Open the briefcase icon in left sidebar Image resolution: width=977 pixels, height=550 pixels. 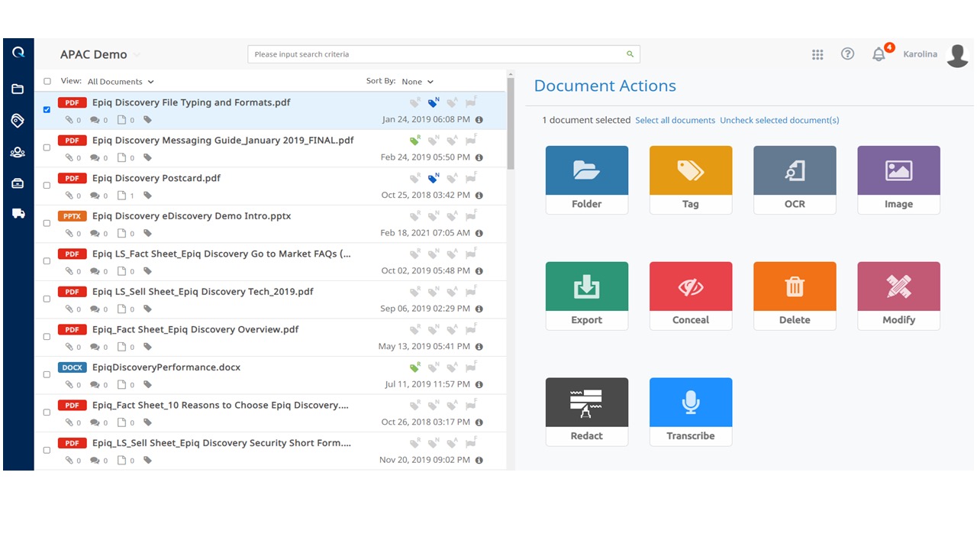coord(18,183)
